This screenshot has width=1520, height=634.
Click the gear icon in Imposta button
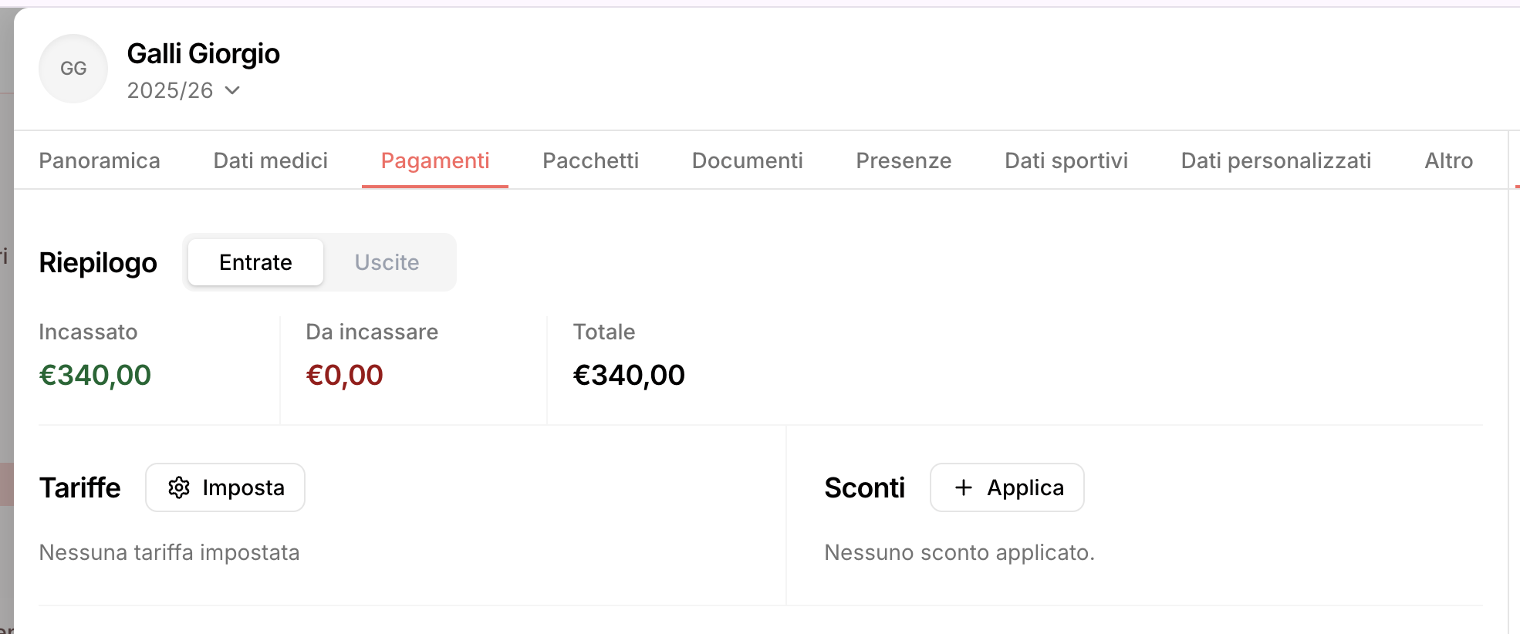179,487
